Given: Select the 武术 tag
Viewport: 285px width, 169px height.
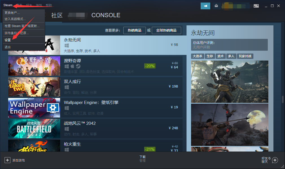Looking at the screenshot, I should tap(220, 56).
